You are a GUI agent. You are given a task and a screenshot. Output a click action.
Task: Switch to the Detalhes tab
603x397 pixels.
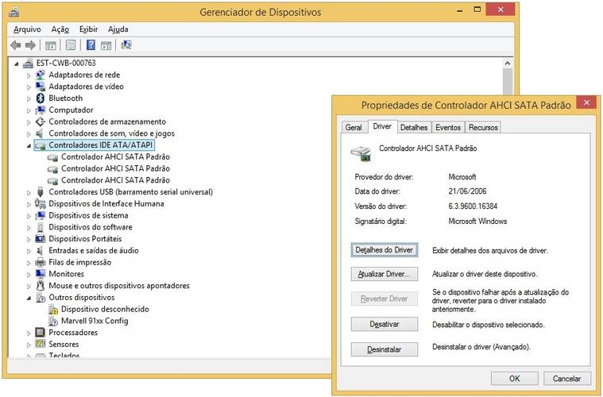[414, 127]
